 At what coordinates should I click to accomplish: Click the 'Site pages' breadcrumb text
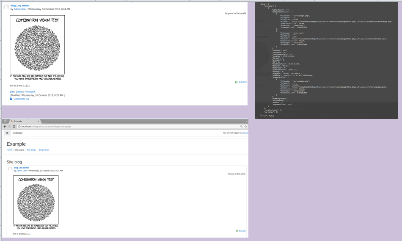point(19,150)
